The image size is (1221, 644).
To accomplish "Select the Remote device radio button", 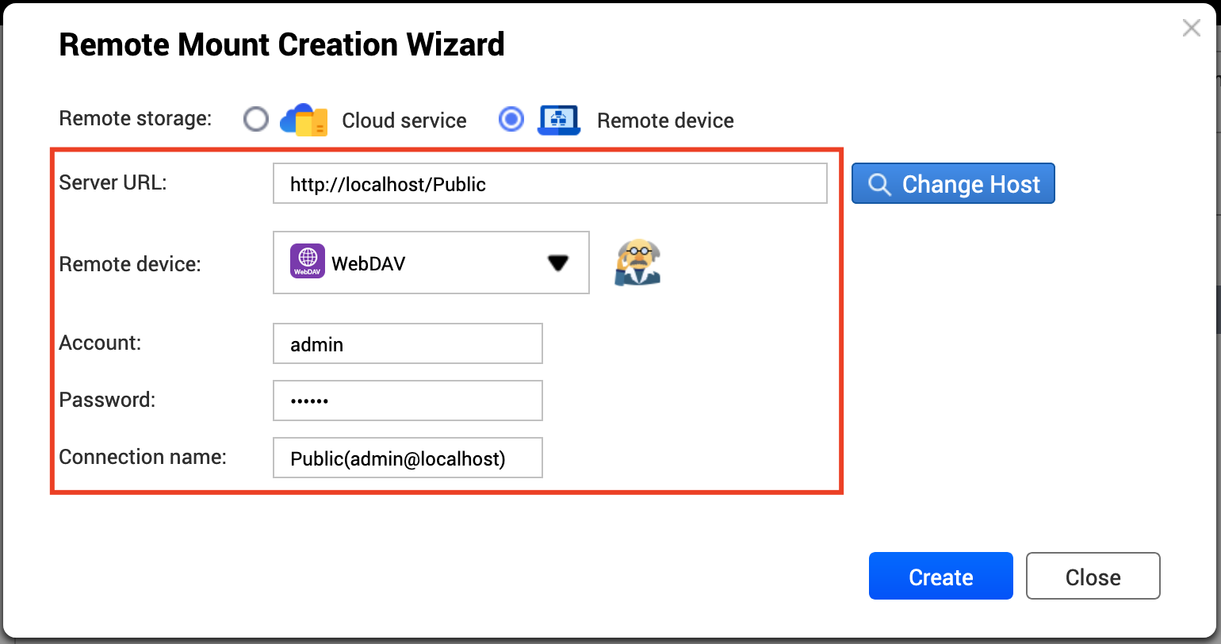I will (x=511, y=120).
